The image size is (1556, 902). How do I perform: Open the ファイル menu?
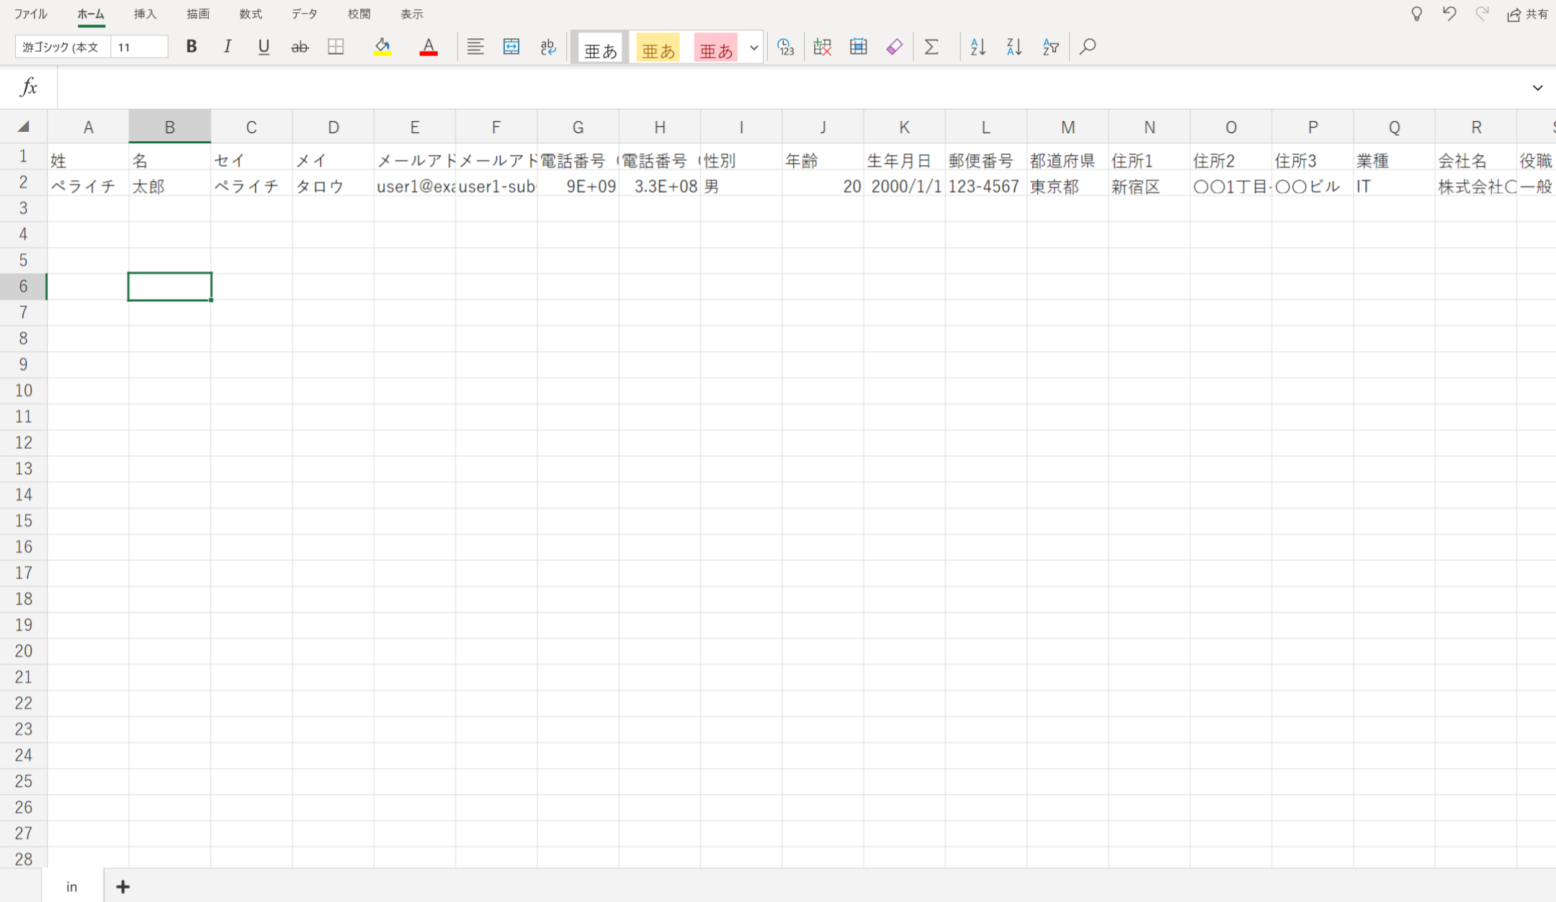[x=31, y=14]
